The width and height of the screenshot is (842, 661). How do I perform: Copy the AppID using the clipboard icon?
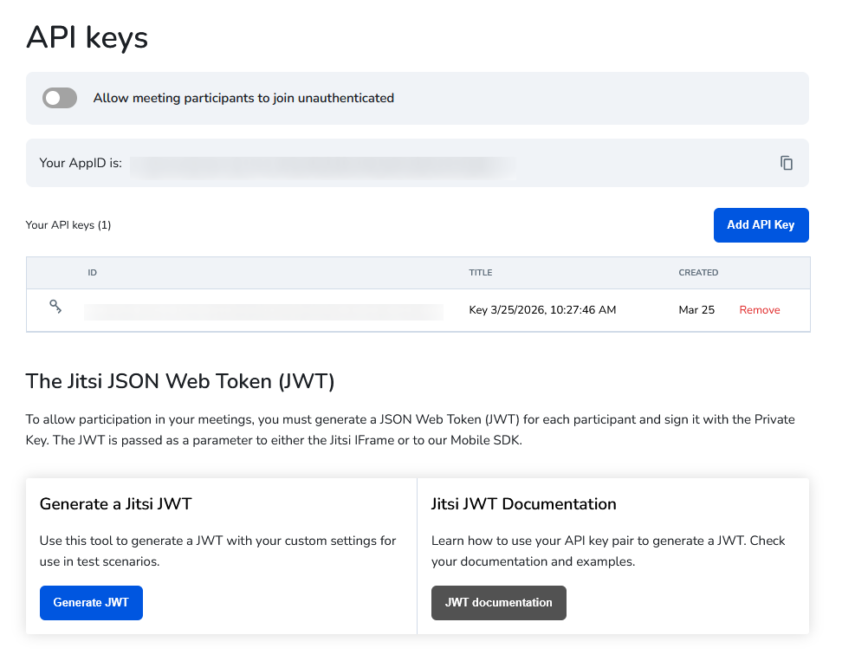click(x=786, y=163)
